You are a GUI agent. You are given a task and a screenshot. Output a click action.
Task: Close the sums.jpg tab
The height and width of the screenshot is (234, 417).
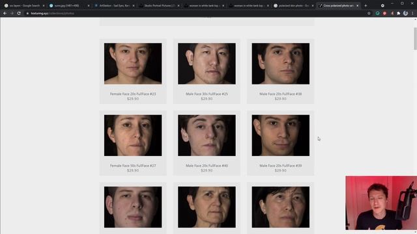coord(89,6)
